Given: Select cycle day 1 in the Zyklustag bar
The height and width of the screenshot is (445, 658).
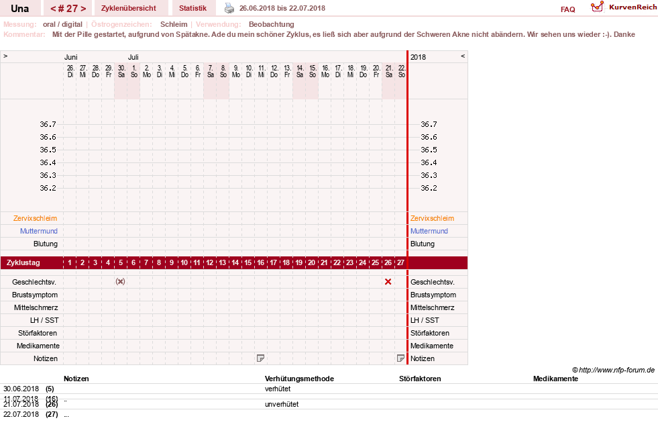Looking at the screenshot, I should (x=70, y=263).
